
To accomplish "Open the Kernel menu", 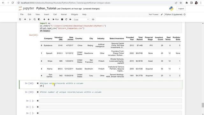I will coord(64,14).
